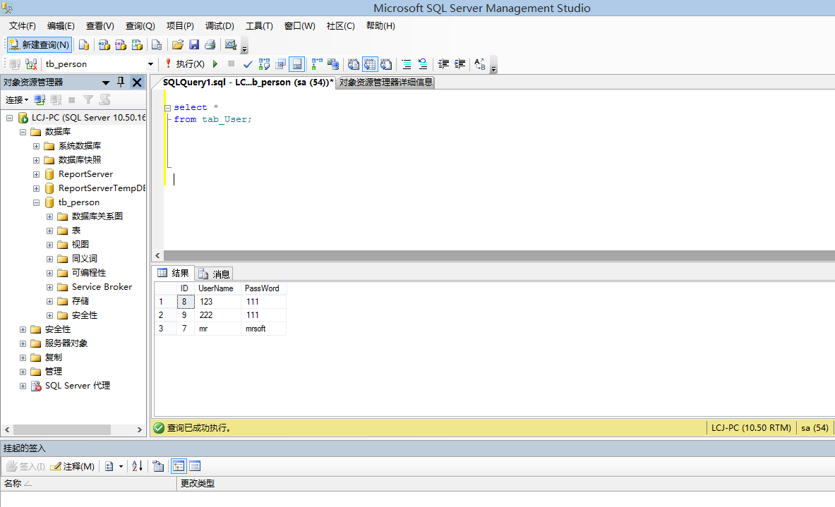The width and height of the screenshot is (835, 507).
Task: Enable flat list view in pending check-ins
Action: click(195, 466)
